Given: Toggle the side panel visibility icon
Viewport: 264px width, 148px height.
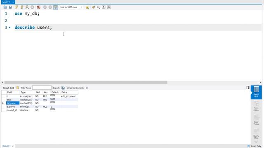Looking at the screenshot, I should click(248, 88).
